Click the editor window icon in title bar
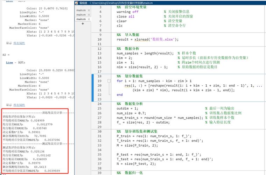 pos(77,2)
